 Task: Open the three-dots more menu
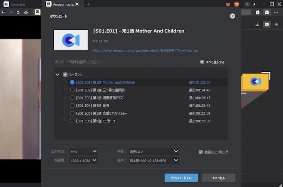coord(276,12)
